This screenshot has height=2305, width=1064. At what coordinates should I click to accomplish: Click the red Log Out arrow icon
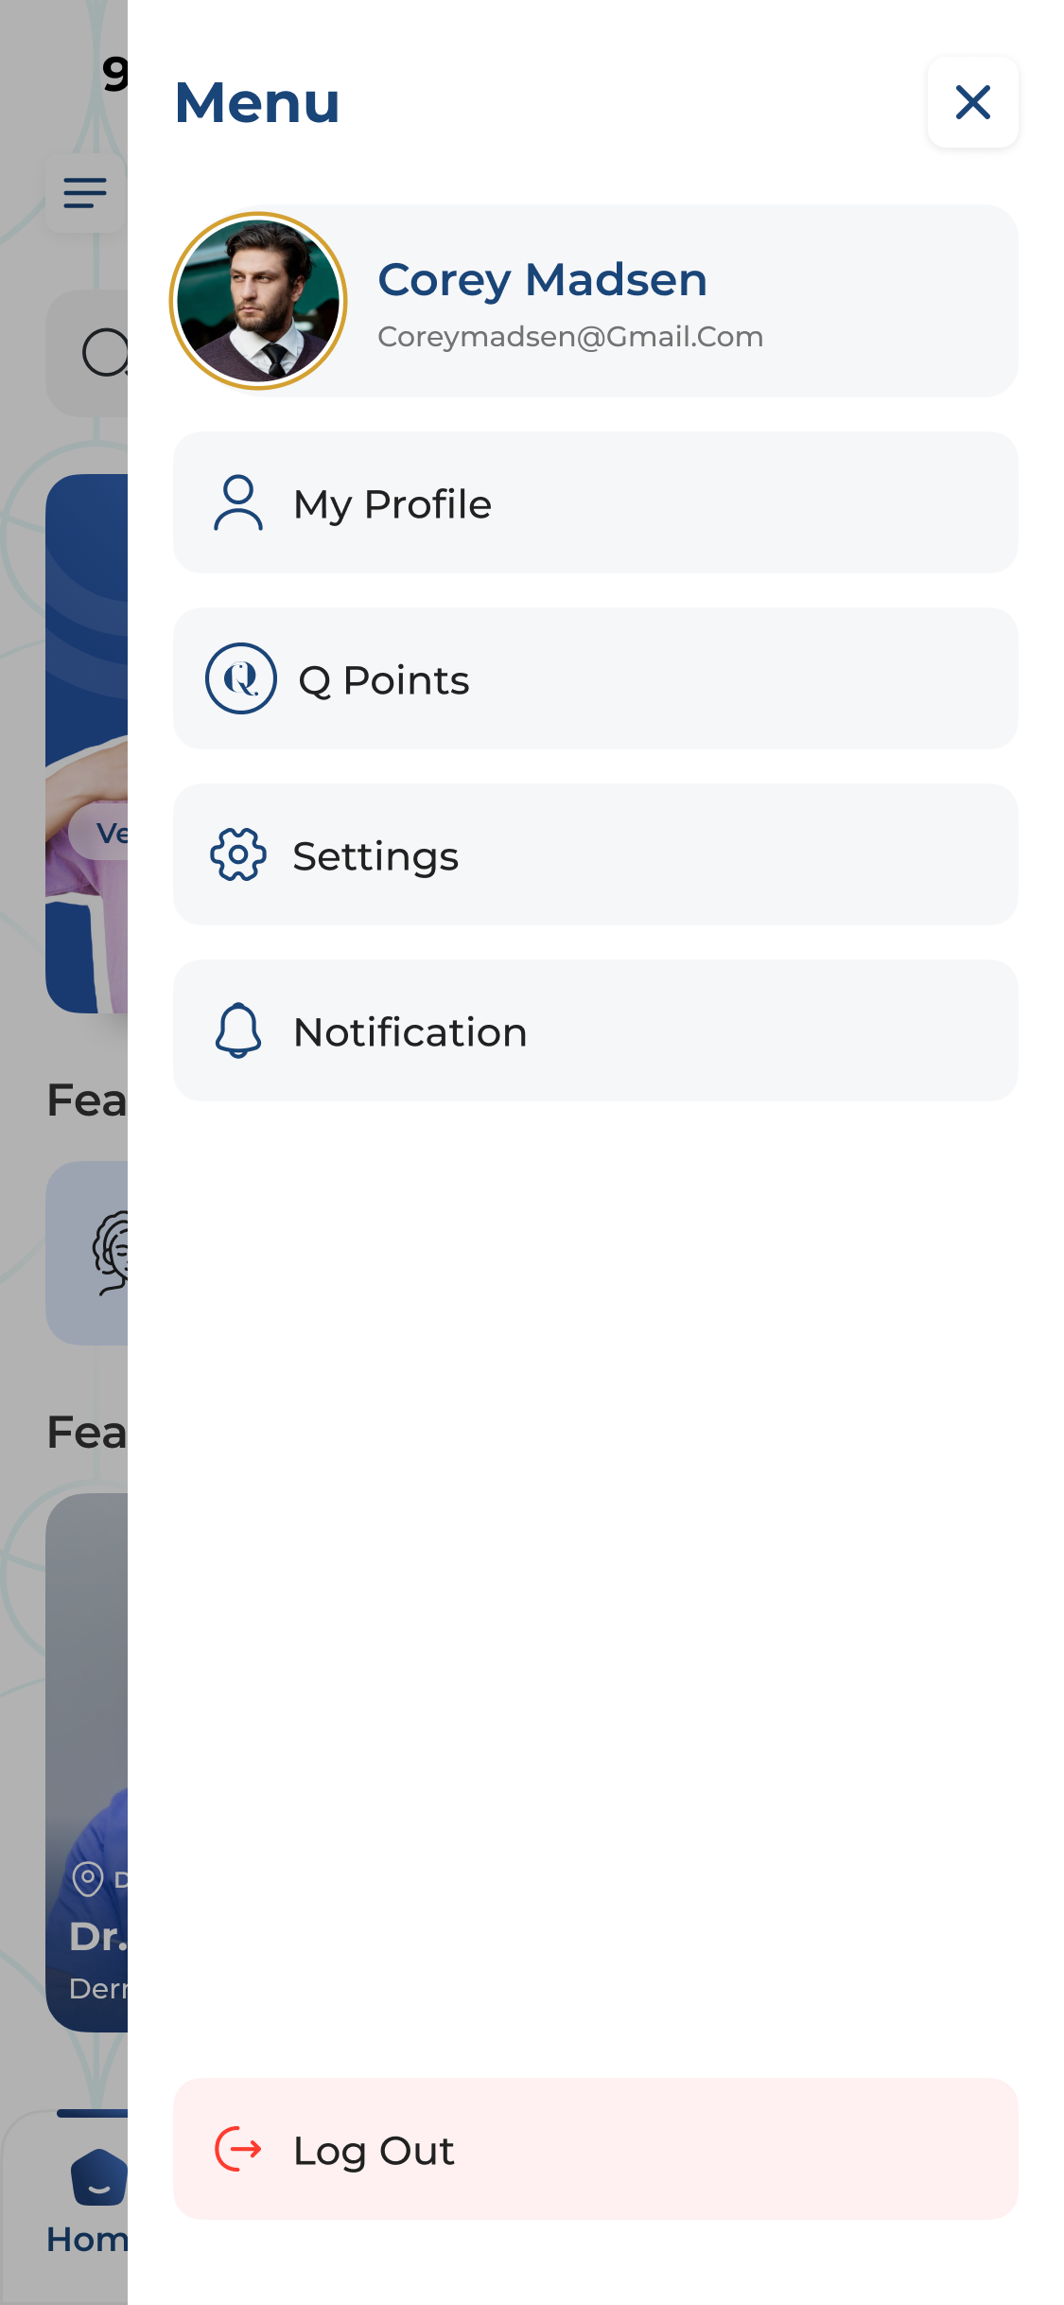point(238,2149)
